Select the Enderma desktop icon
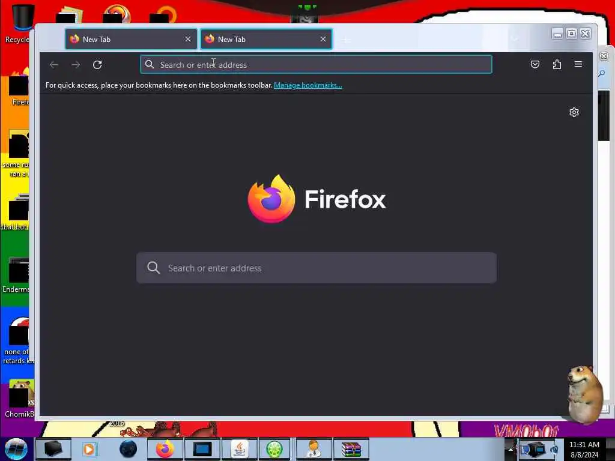 point(16,274)
